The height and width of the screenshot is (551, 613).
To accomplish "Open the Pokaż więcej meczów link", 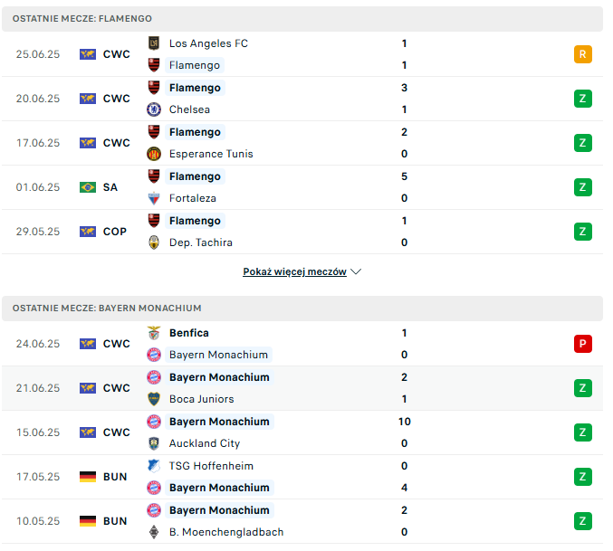I will coord(294,271).
